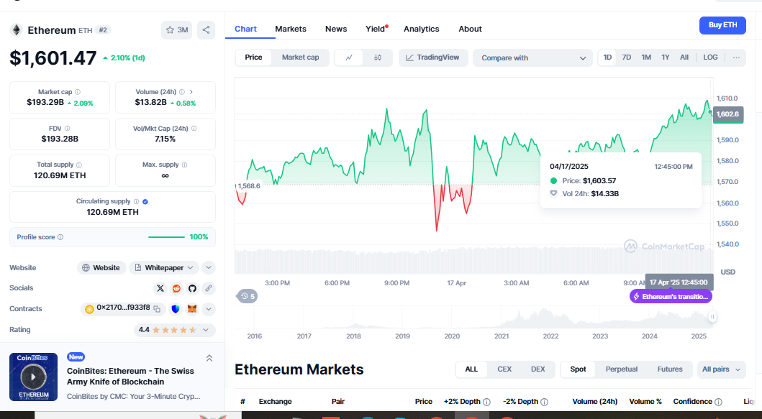Collapse the CoinBites card chevron

[x=209, y=359]
